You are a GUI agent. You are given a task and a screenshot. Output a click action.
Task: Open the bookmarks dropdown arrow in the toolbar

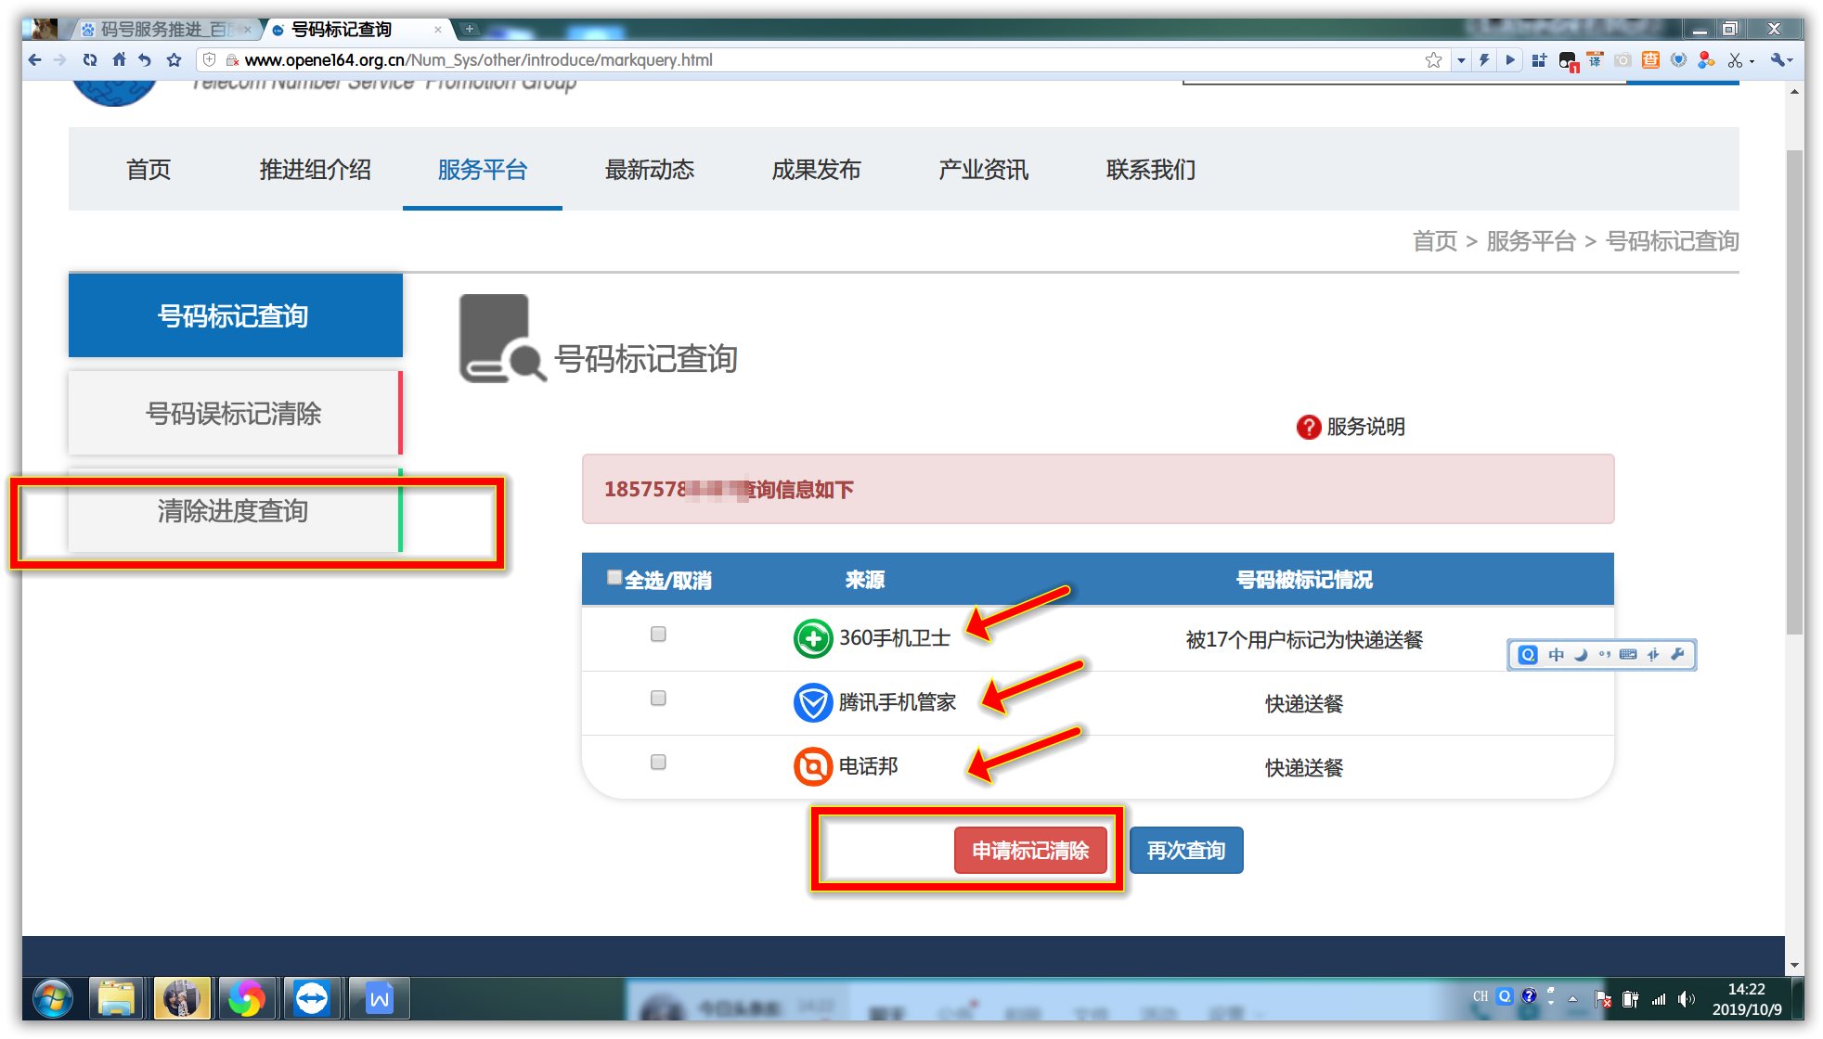[x=1460, y=59]
